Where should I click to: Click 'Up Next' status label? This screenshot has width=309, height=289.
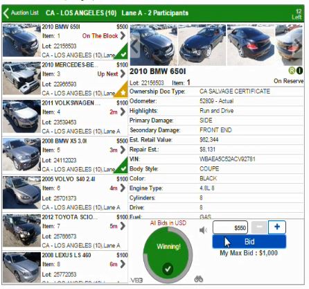coord(107,74)
